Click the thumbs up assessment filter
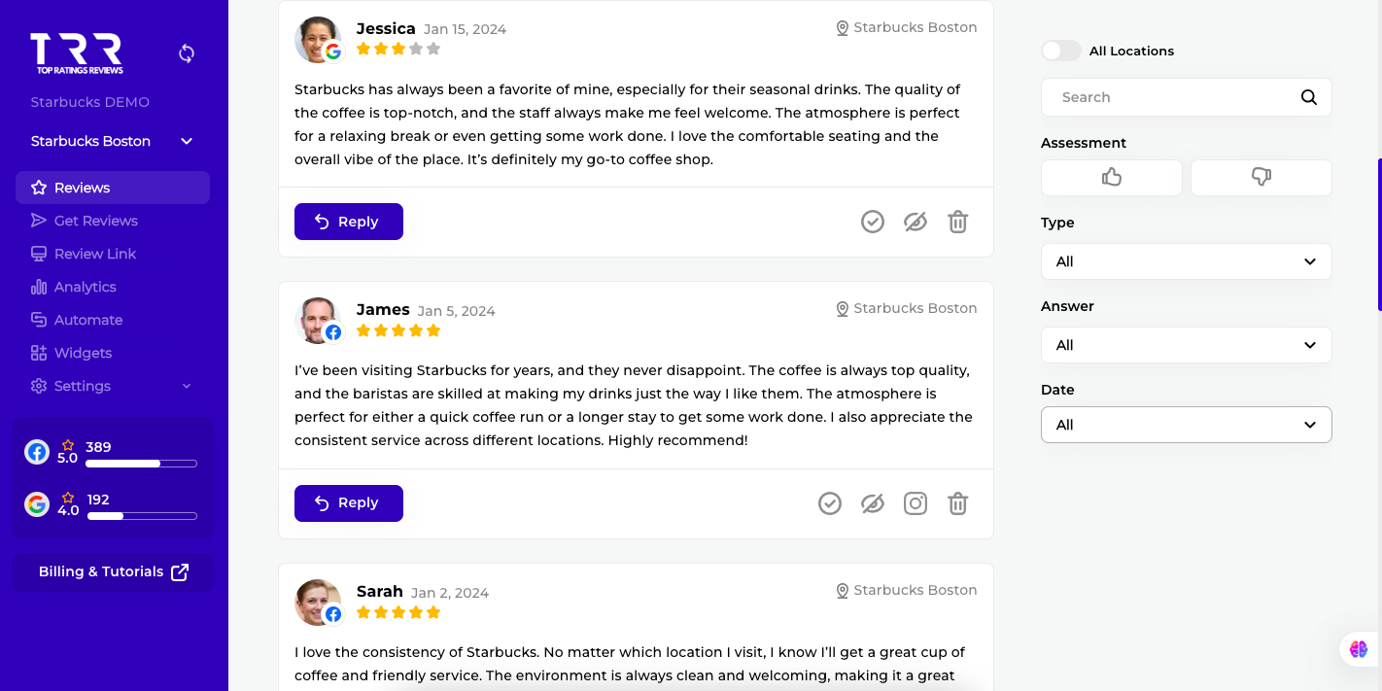This screenshot has height=691, width=1382. (1111, 177)
